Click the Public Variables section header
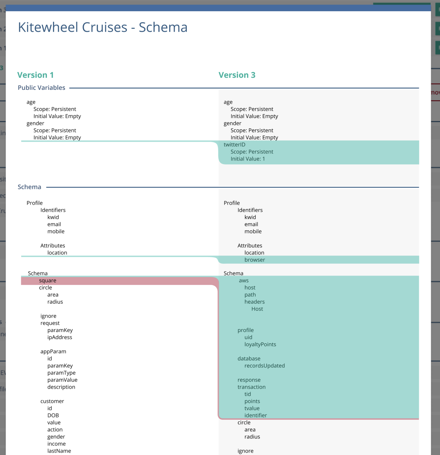Screen dimensions: 440x455 coord(41,87)
